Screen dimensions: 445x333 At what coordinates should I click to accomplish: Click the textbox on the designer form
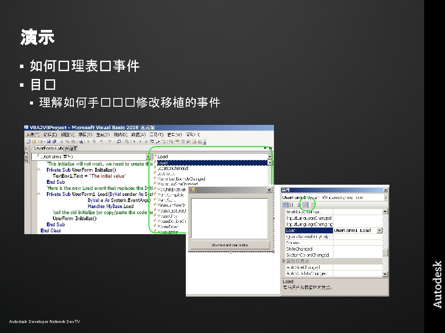tap(229, 218)
